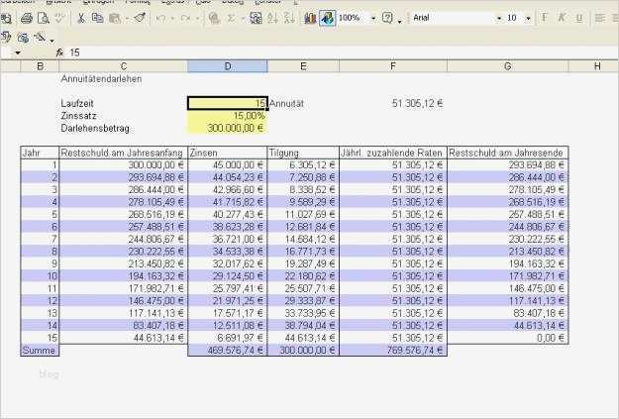Open the AutoSum functions dropdown arrow

tap(243, 18)
